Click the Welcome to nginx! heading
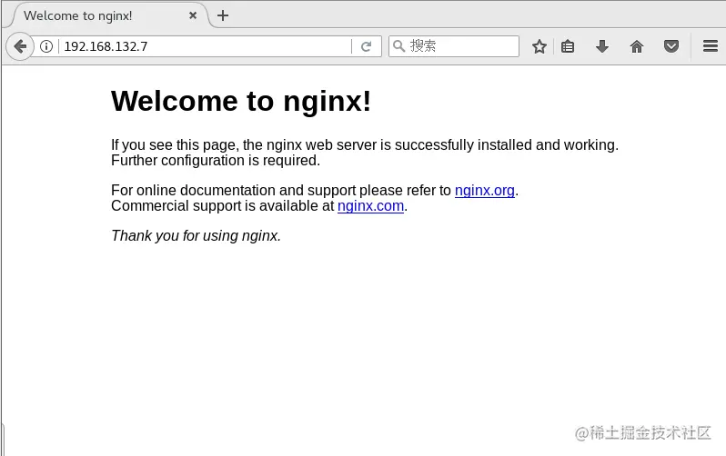Image resolution: width=726 pixels, height=456 pixels. point(241,101)
